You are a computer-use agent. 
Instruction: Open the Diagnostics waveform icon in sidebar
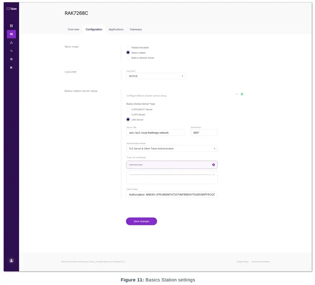(x=11, y=51)
